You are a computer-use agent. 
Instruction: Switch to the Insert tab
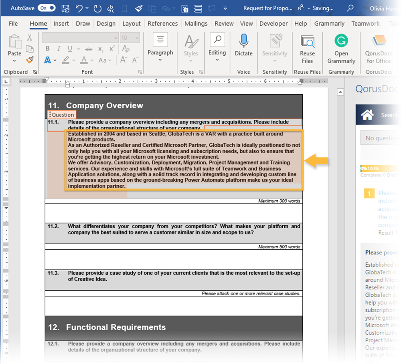point(61,24)
